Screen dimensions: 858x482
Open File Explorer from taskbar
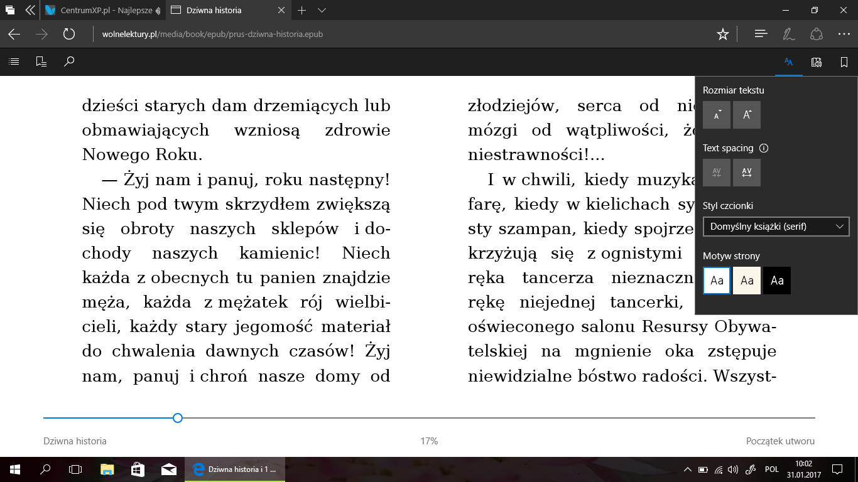pos(107,469)
